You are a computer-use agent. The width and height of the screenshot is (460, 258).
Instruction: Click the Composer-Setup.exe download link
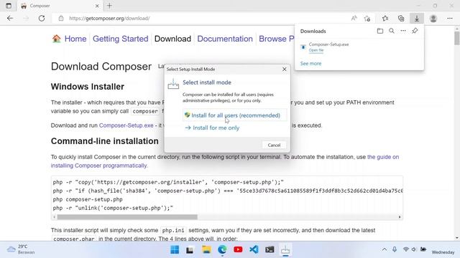tap(126, 125)
